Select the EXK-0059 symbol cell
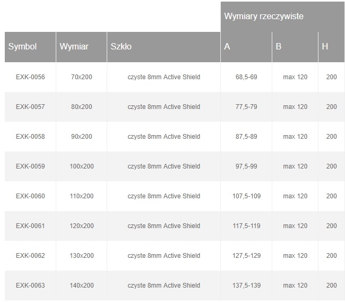 pos(30,166)
